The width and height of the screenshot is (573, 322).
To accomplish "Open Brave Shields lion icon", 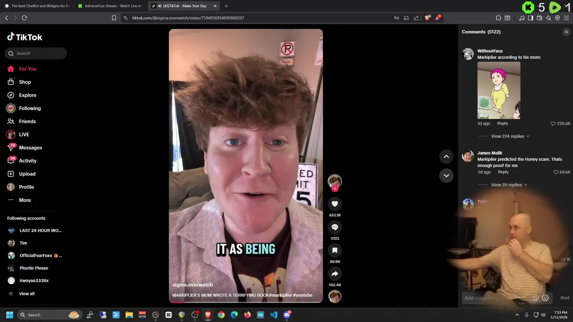I will [427, 18].
